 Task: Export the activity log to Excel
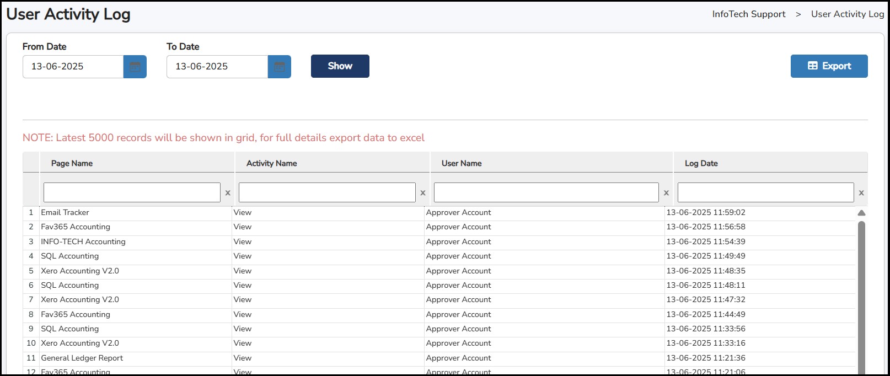[829, 66]
